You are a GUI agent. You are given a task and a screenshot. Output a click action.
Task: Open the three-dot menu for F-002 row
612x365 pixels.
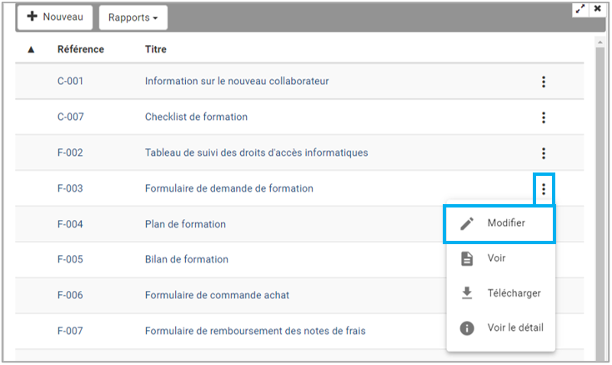pyautogui.click(x=544, y=153)
